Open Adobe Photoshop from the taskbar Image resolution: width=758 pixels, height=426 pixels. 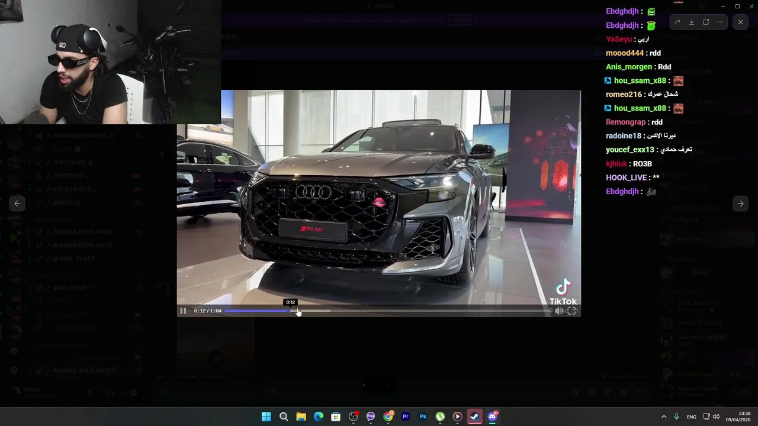click(423, 417)
